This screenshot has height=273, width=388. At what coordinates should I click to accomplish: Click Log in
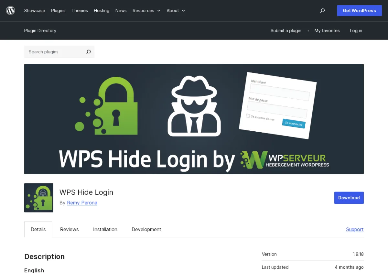point(356,31)
